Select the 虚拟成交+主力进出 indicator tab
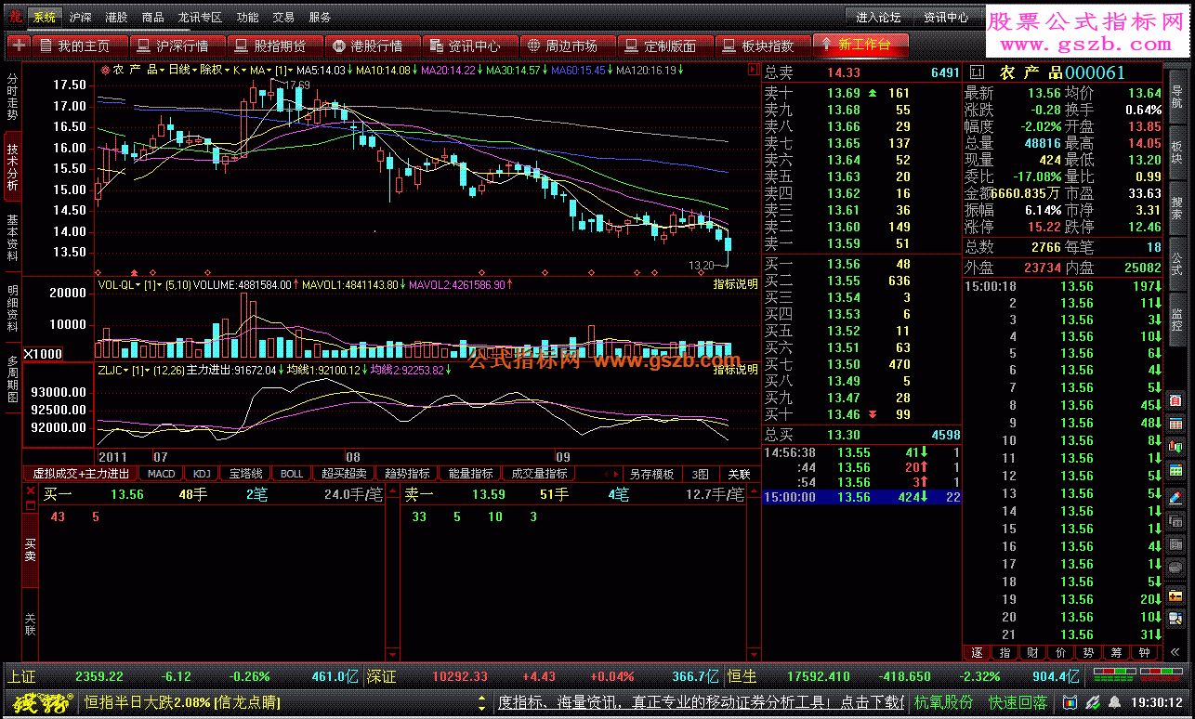This screenshot has width=1195, height=719. [82, 474]
